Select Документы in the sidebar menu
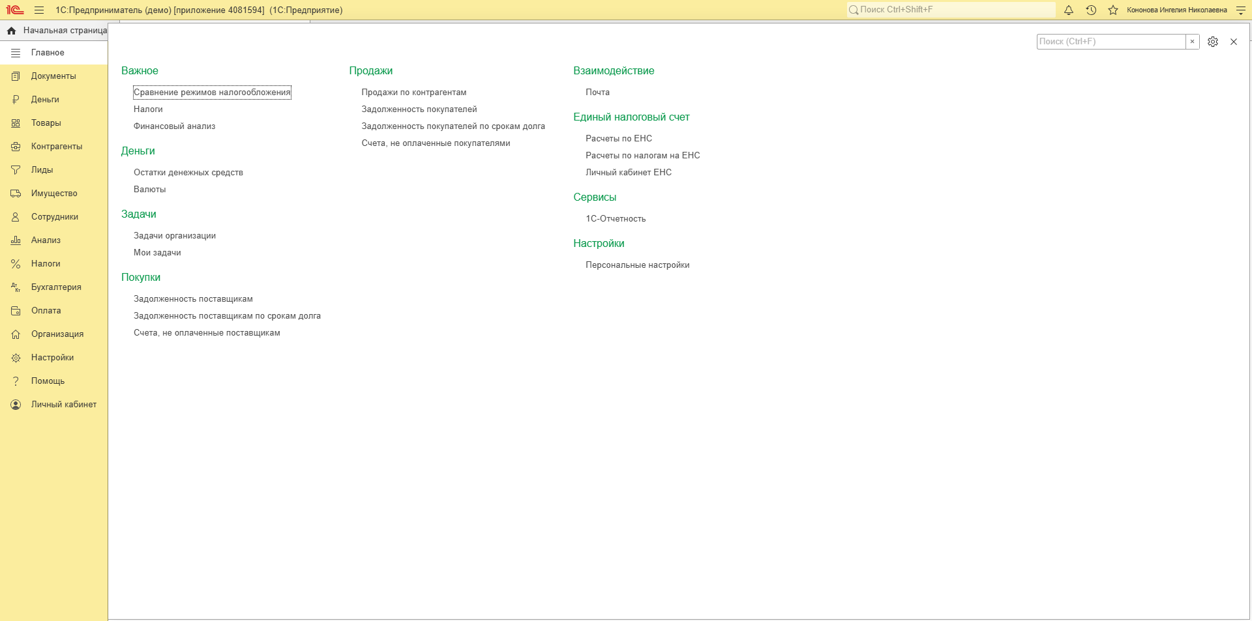1252x621 pixels. [53, 76]
